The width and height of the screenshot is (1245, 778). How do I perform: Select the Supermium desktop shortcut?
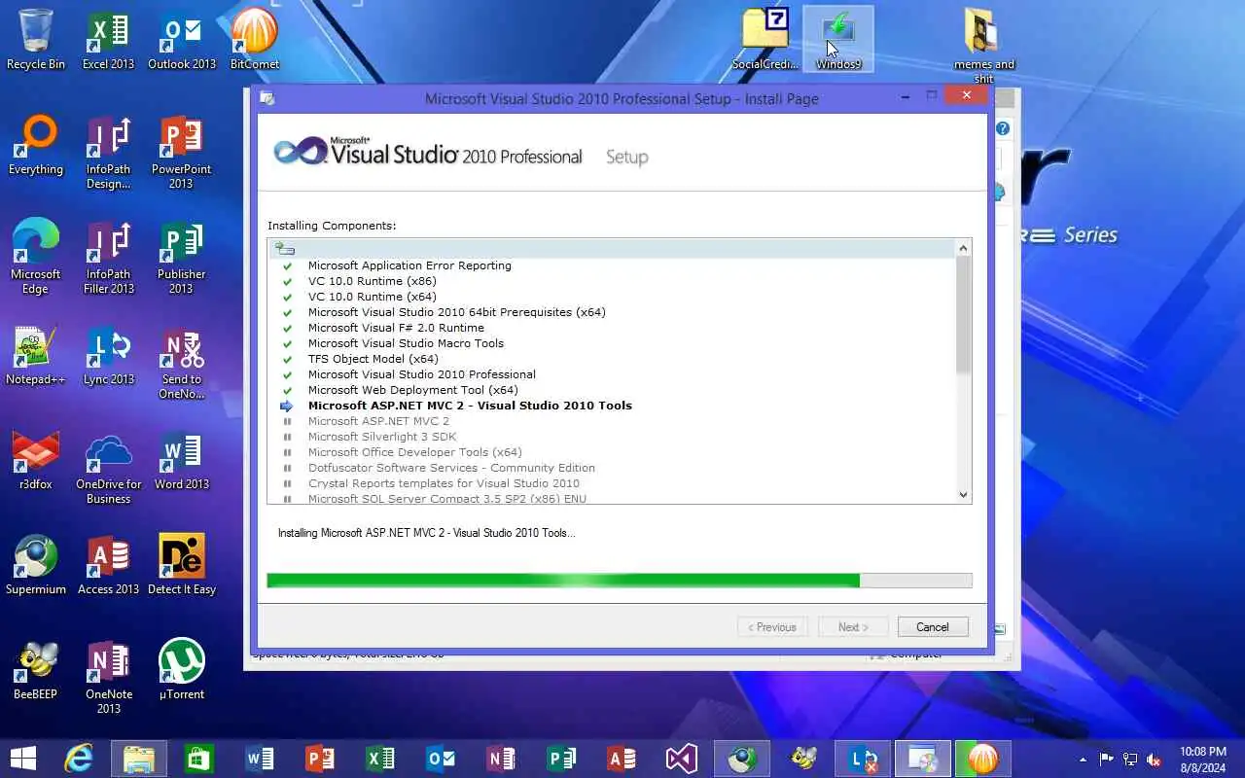(36, 565)
